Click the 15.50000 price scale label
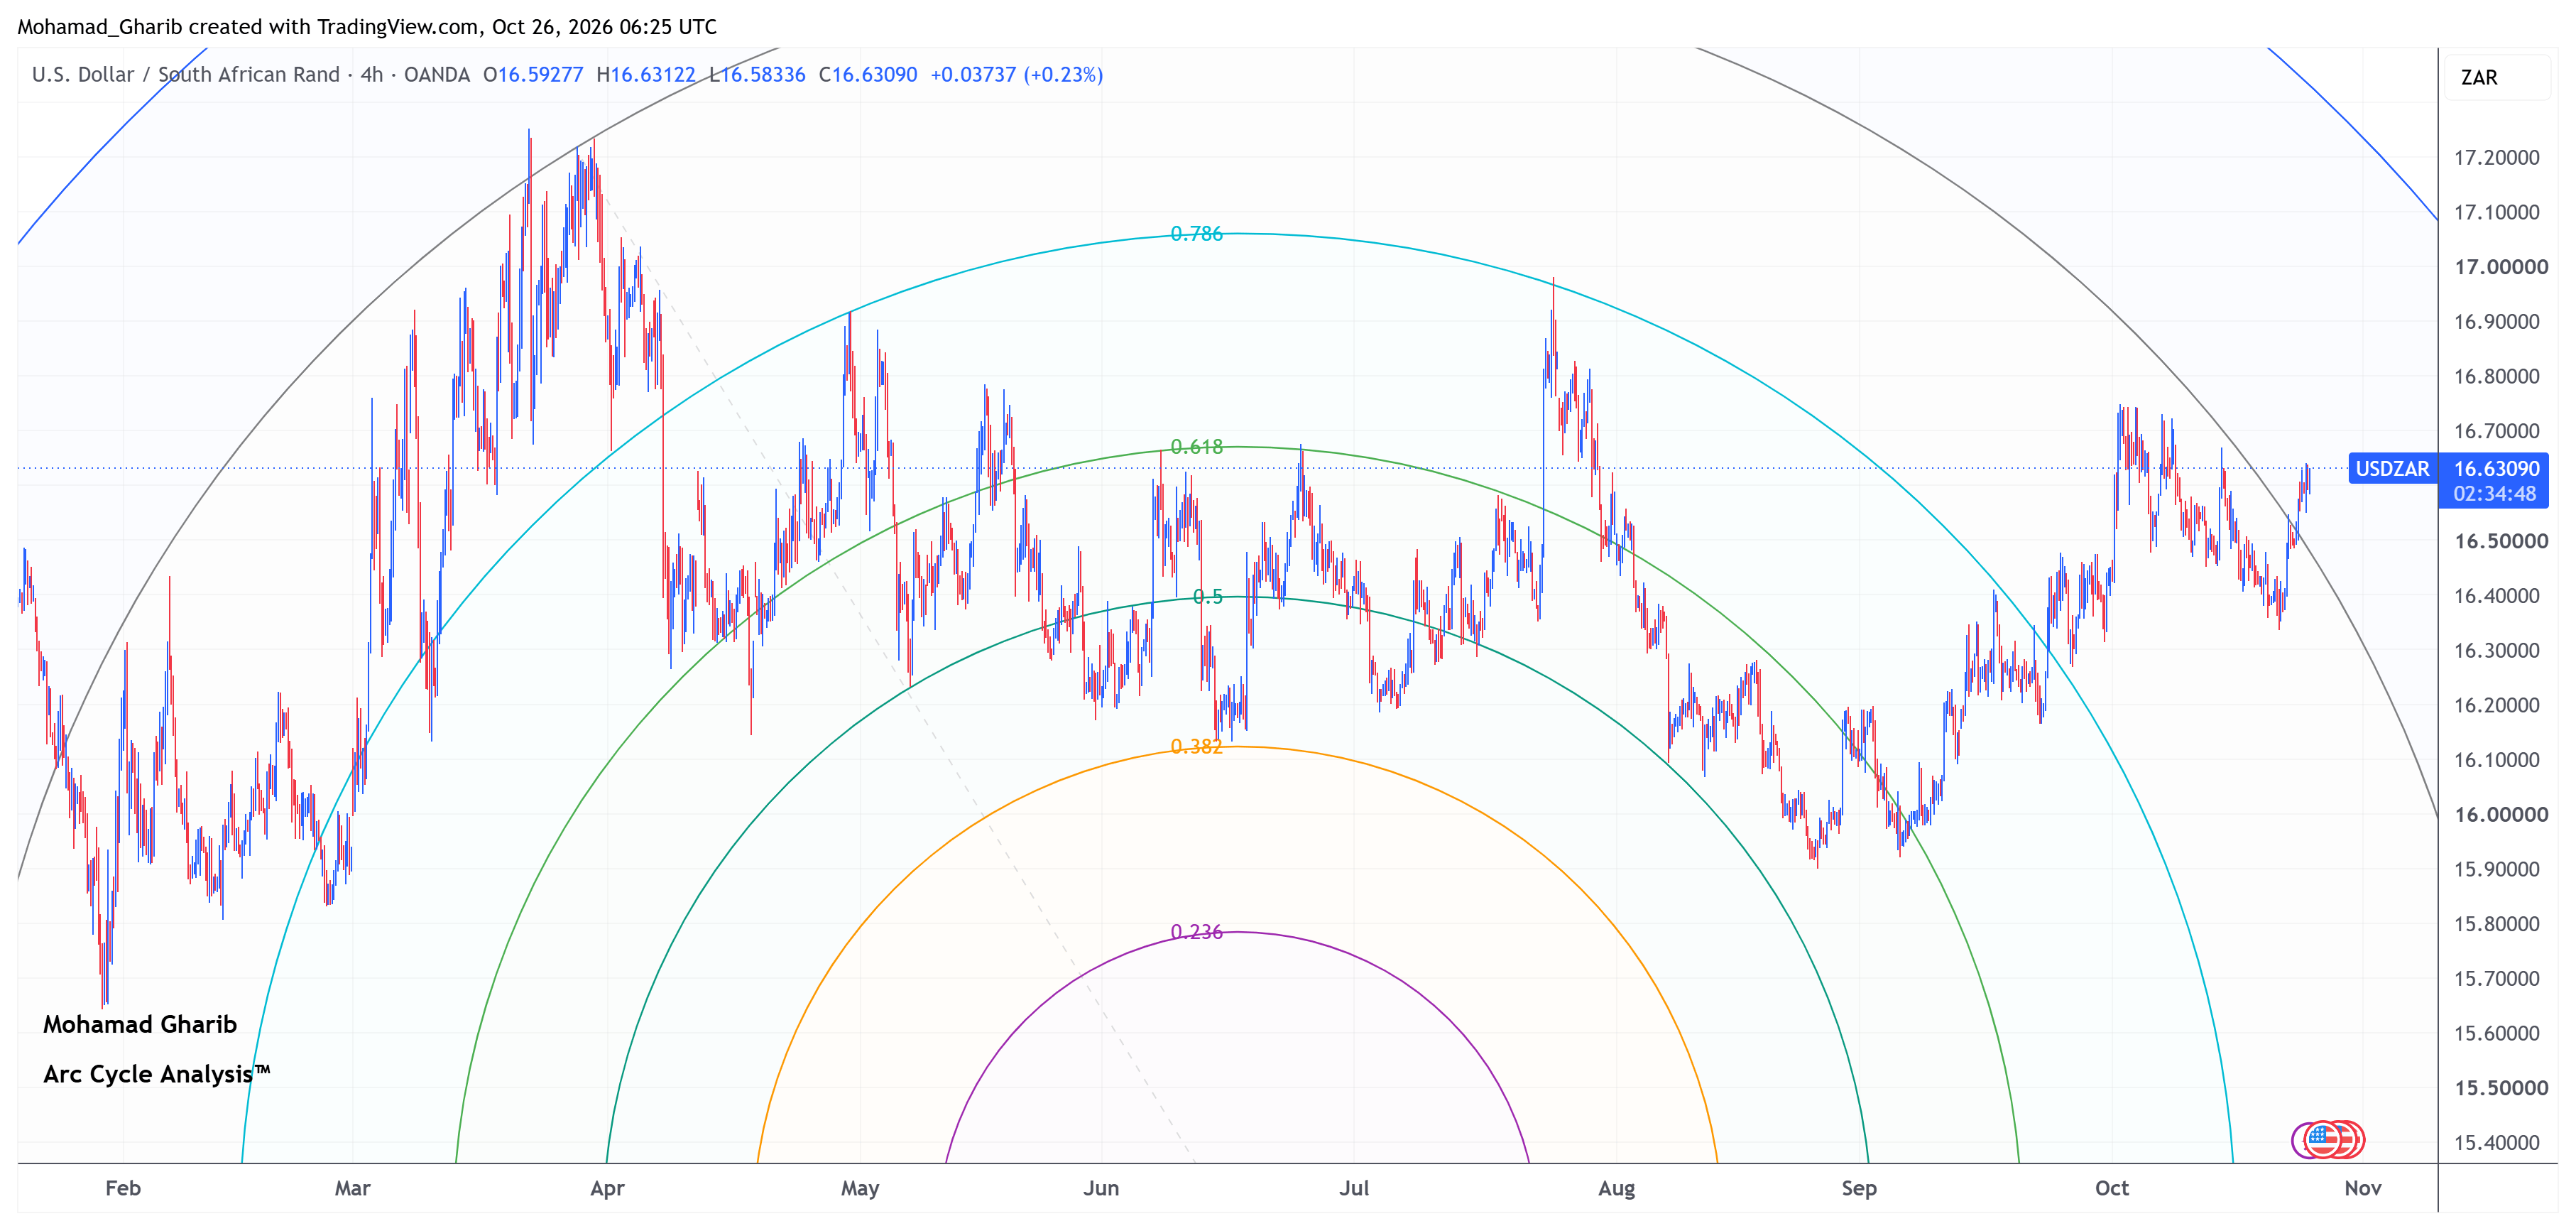This screenshot has width=2576, height=1221. coord(2501,1088)
